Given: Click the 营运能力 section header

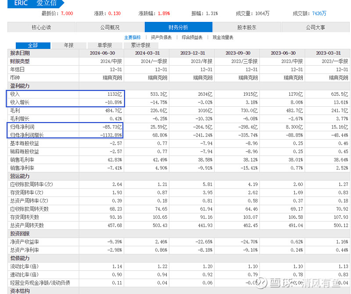Looking at the screenshot, I should coord(20,176).
